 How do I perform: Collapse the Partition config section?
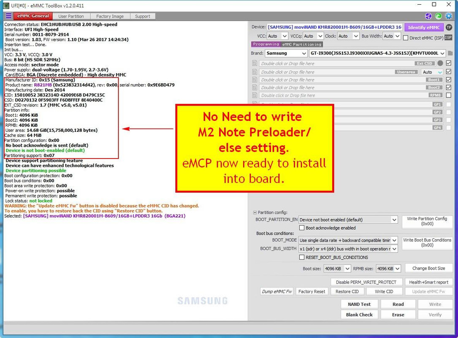255,213
